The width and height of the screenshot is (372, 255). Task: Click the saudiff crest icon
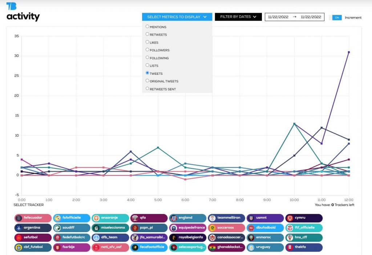pyautogui.click(x=57, y=228)
